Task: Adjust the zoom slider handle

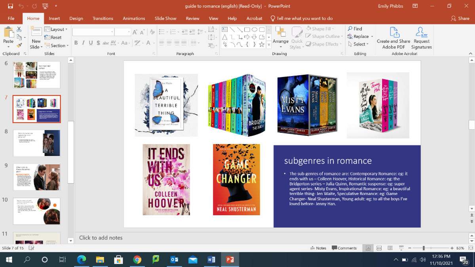Action: coord(424,248)
